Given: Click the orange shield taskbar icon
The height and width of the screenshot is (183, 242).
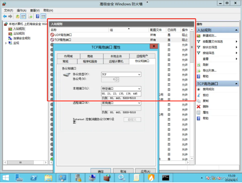Looking at the screenshot, I should tap(151, 178).
